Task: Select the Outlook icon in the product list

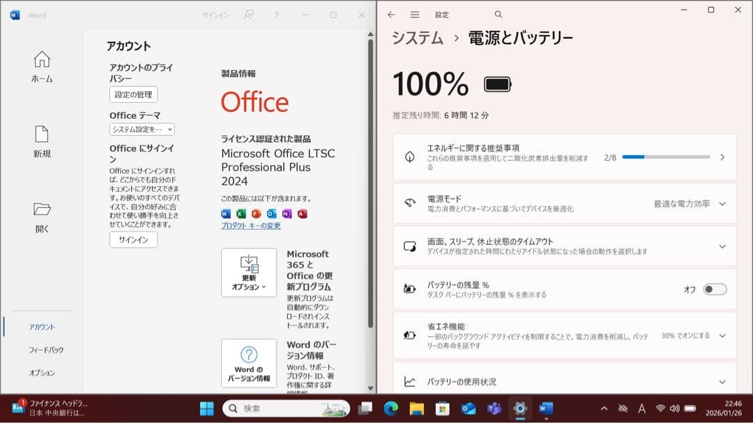Action: (272, 214)
